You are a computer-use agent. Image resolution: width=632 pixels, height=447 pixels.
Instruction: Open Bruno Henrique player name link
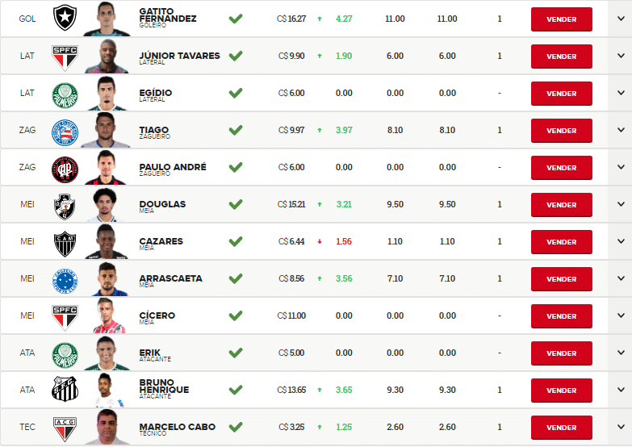click(x=164, y=386)
